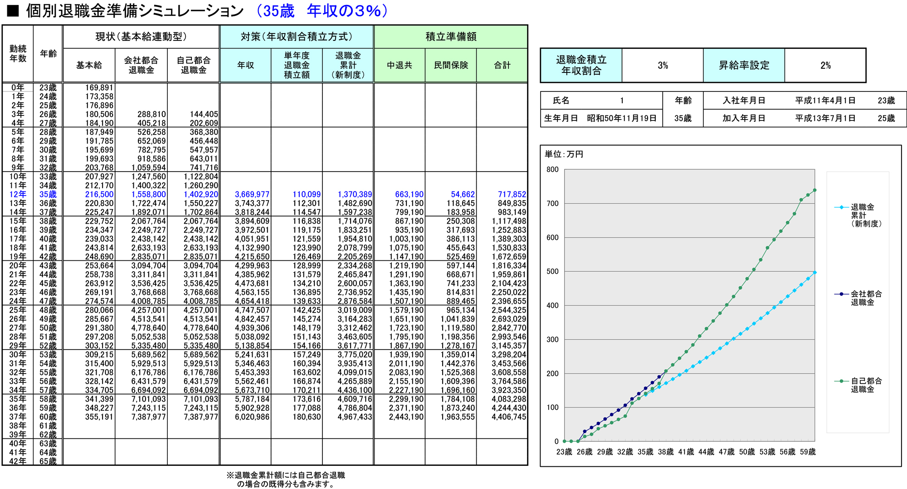907x489 pixels.
Task: Select the green 積立準備額 header cell
Action: click(x=450, y=37)
